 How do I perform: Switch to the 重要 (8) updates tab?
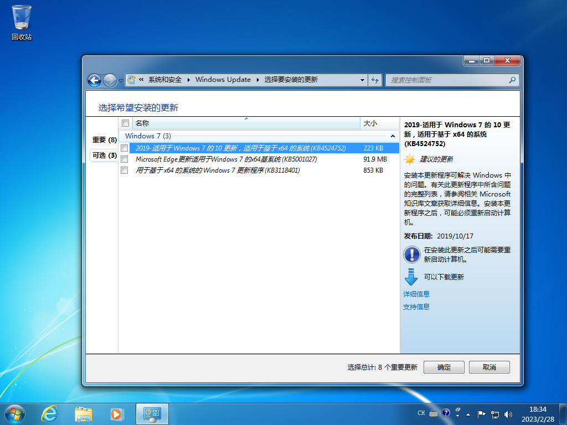coord(105,140)
